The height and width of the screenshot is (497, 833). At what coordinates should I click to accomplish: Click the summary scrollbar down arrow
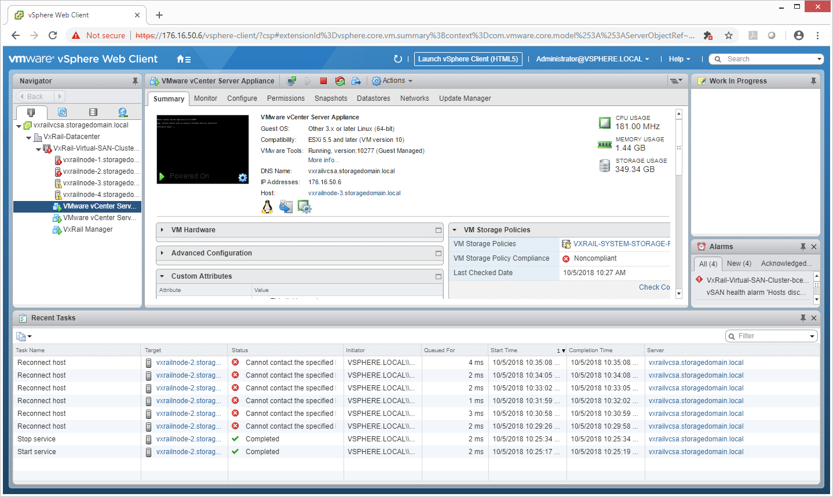pyautogui.click(x=679, y=294)
